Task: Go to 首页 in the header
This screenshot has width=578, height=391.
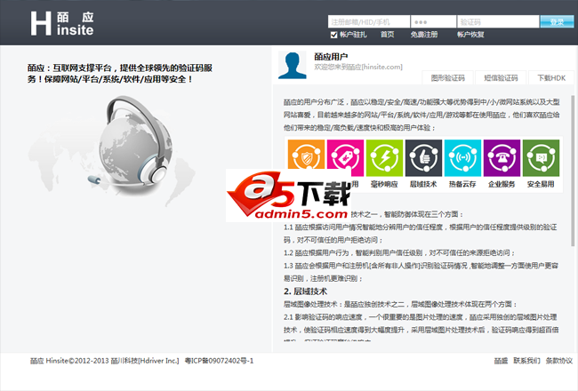Action: [x=388, y=35]
